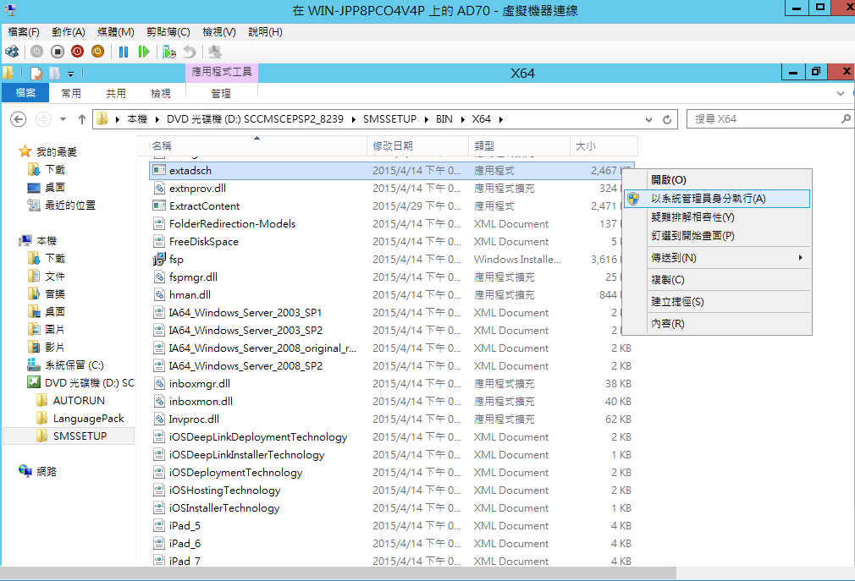Sort files by the 大小 column header
The height and width of the screenshot is (581, 855).
point(604,146)
